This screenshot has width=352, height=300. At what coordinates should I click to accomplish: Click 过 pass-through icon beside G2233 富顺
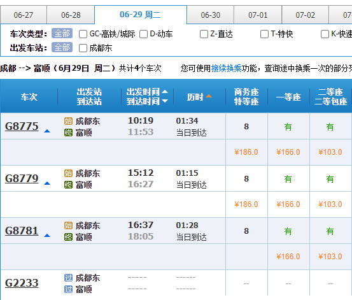pyautogui.click(x=68, y=289)
